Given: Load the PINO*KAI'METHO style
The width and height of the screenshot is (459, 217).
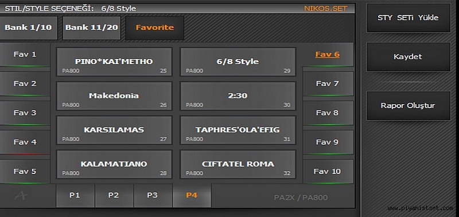Looking at the screenshot, I should pos(114,62).
